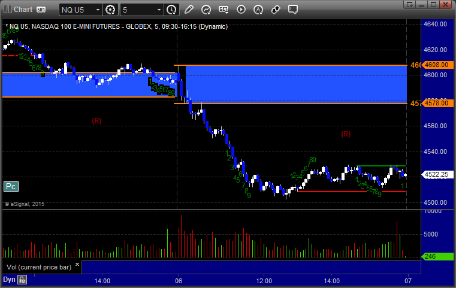Click the Chart title label
Image resolution: width=456 pixels, height=288 pixels.
(23, 10)
